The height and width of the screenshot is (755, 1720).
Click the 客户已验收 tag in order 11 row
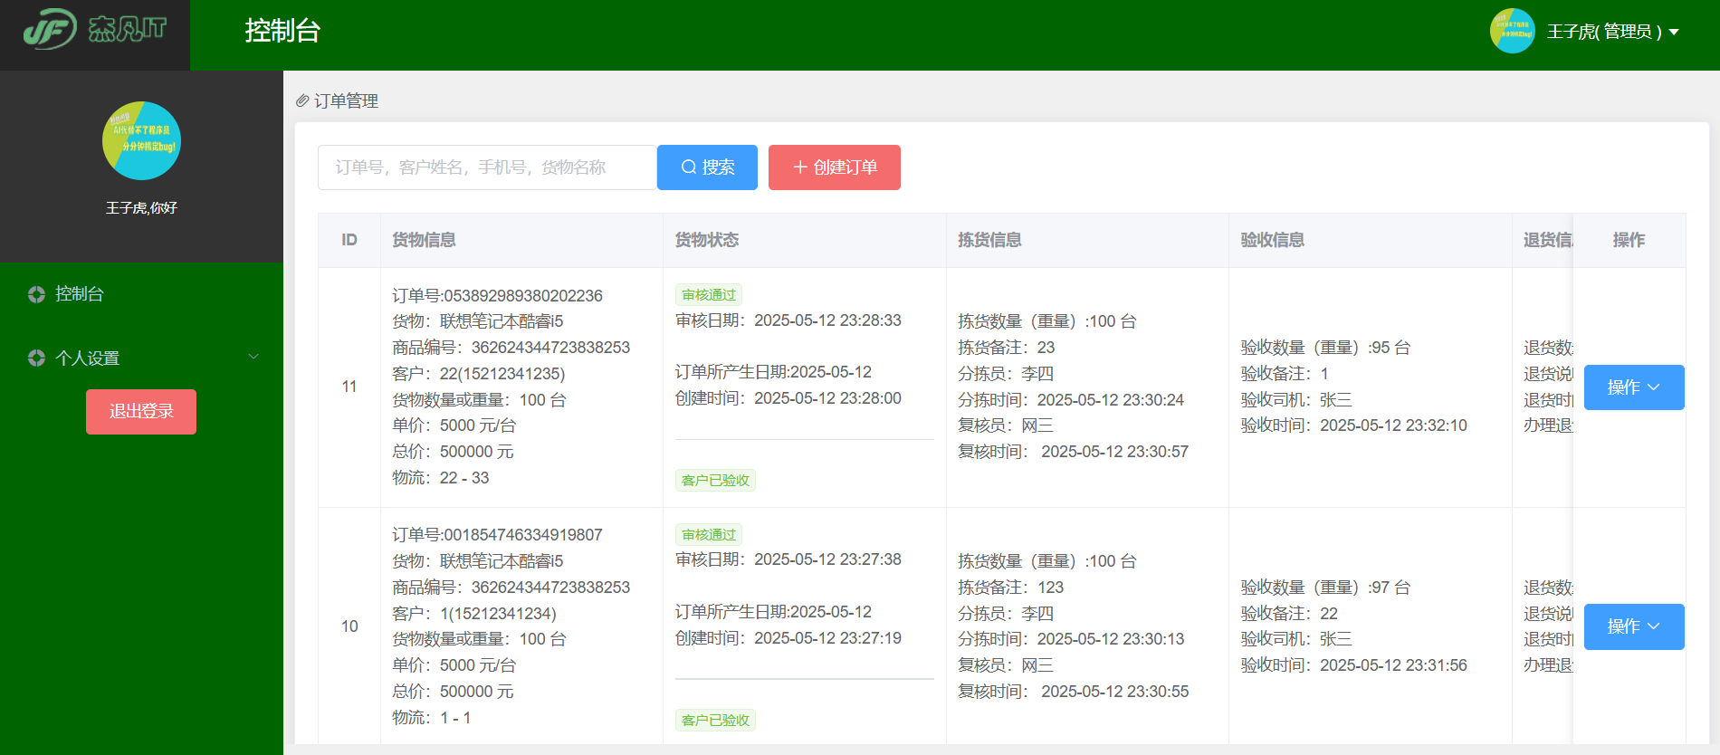[715, 481]
